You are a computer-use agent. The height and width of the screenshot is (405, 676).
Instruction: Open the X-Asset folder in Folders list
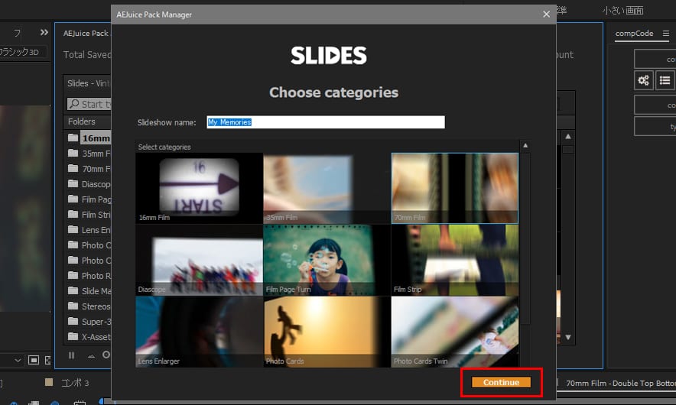pos(89,337)
